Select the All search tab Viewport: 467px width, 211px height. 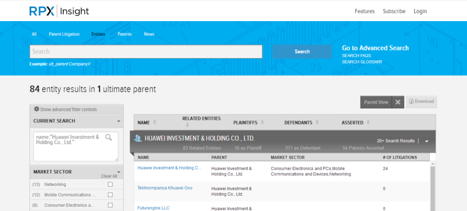click(x=34, y=34)
